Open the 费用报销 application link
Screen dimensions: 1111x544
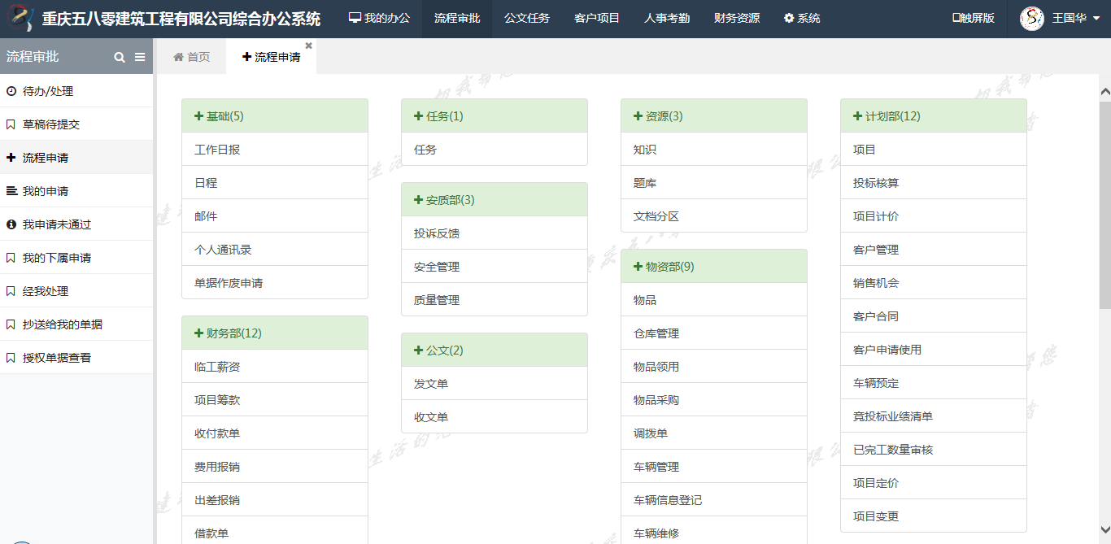click(217, 467)
